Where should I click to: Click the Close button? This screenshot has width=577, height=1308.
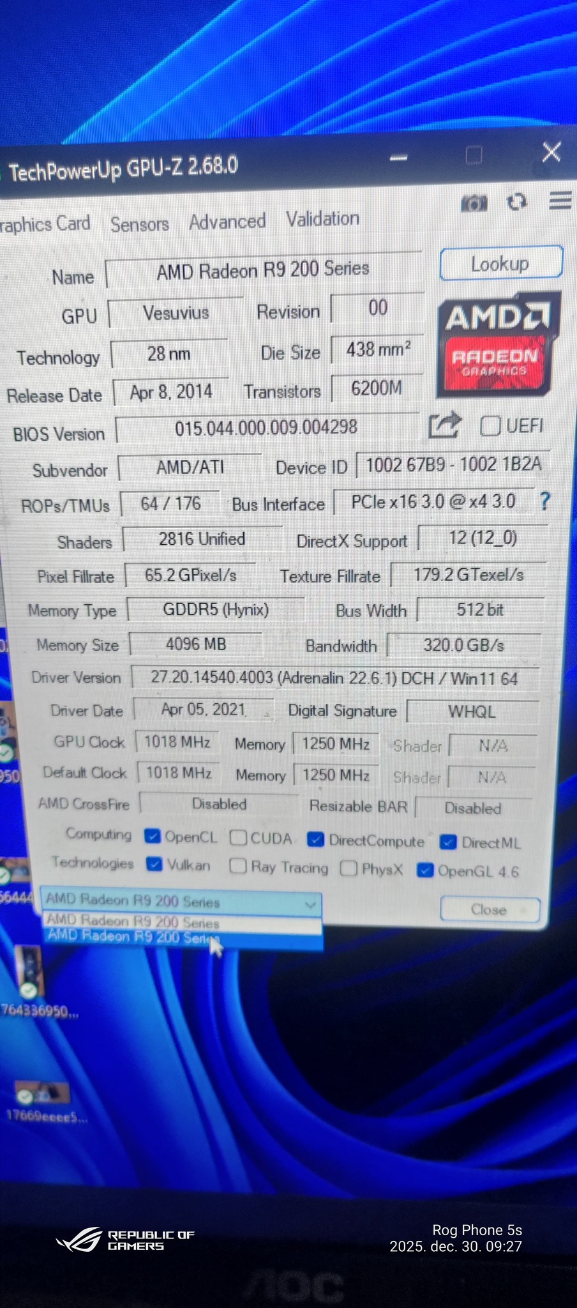coord(490,909)
